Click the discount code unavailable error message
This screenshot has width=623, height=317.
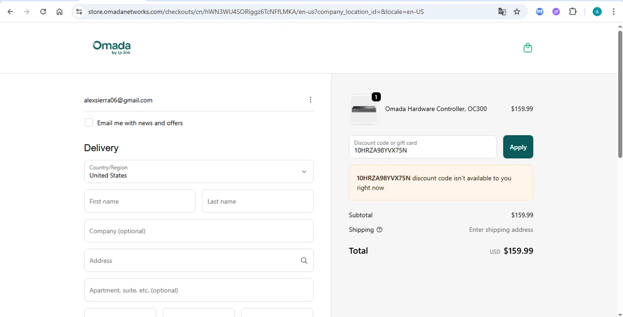[x=441, y=183]
